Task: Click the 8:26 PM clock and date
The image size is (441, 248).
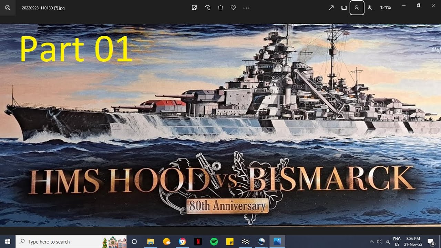Action: [414, 241]
